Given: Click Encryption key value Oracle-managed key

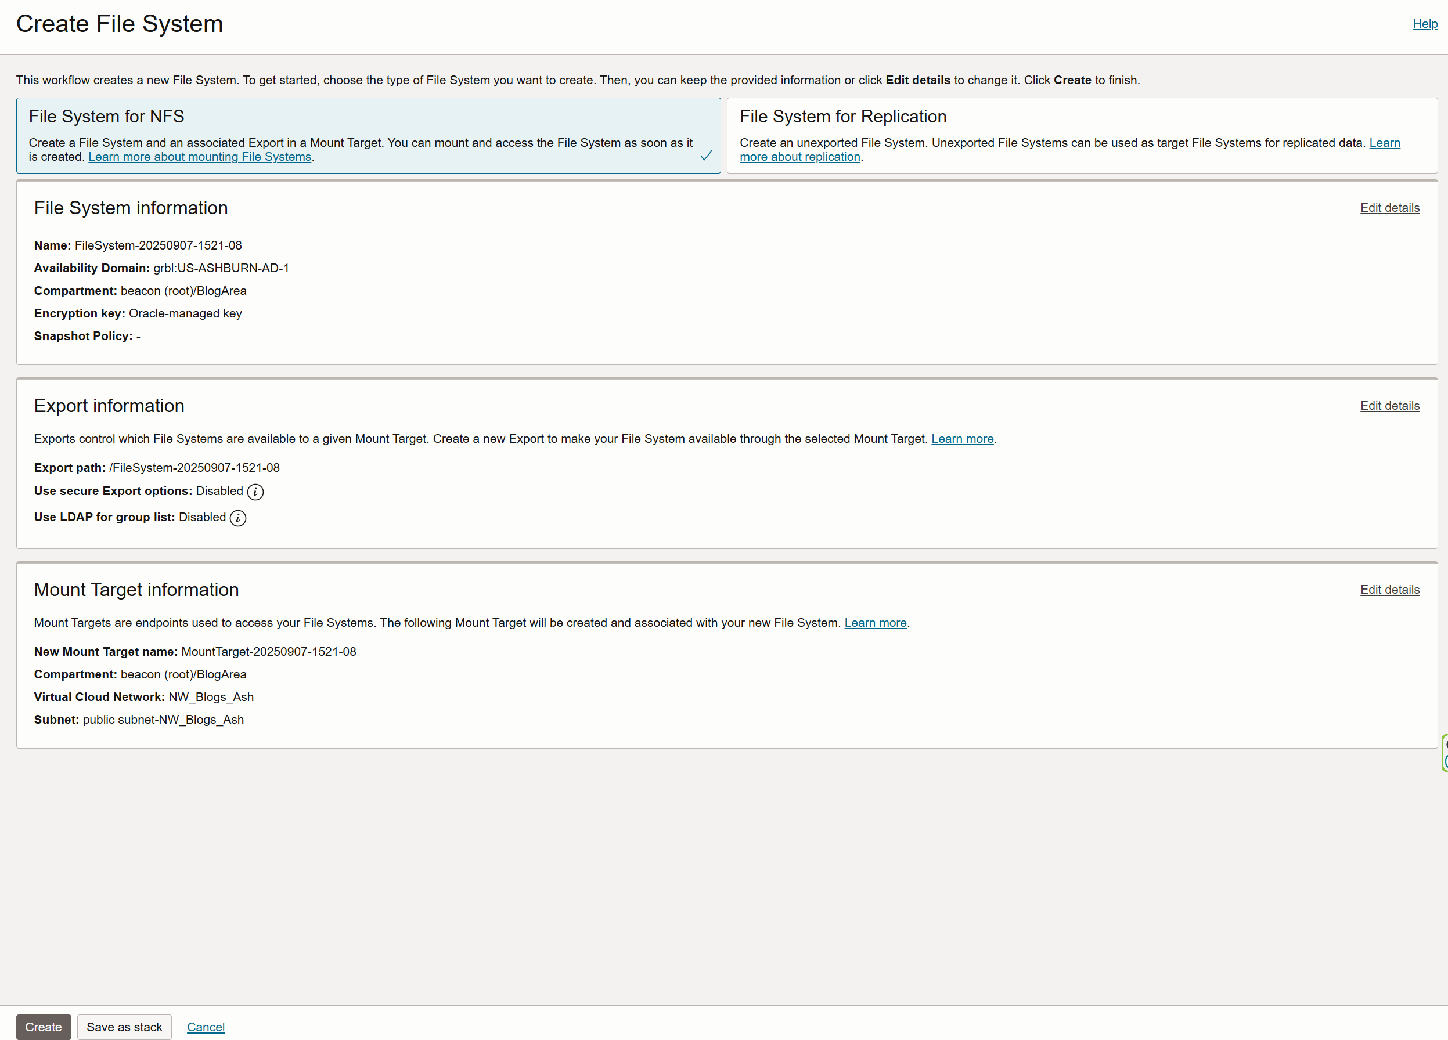Looking at the screenshot, I should [x=185, y=313].
